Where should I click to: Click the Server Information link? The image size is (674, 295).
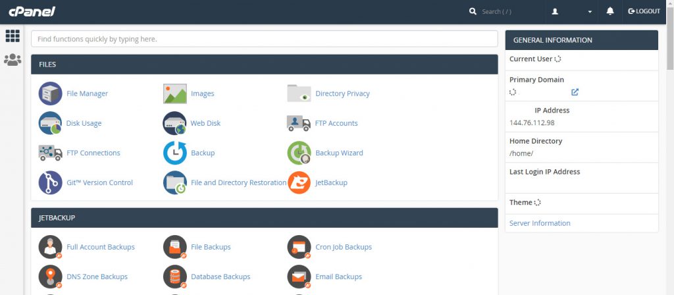tap(540, 223)
